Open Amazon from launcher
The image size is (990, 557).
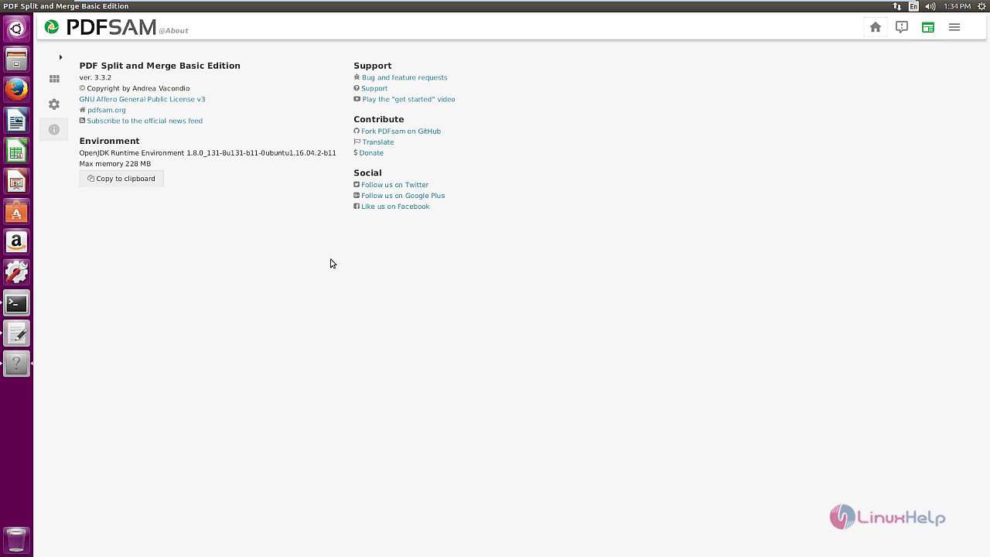(x=16, y=242)
